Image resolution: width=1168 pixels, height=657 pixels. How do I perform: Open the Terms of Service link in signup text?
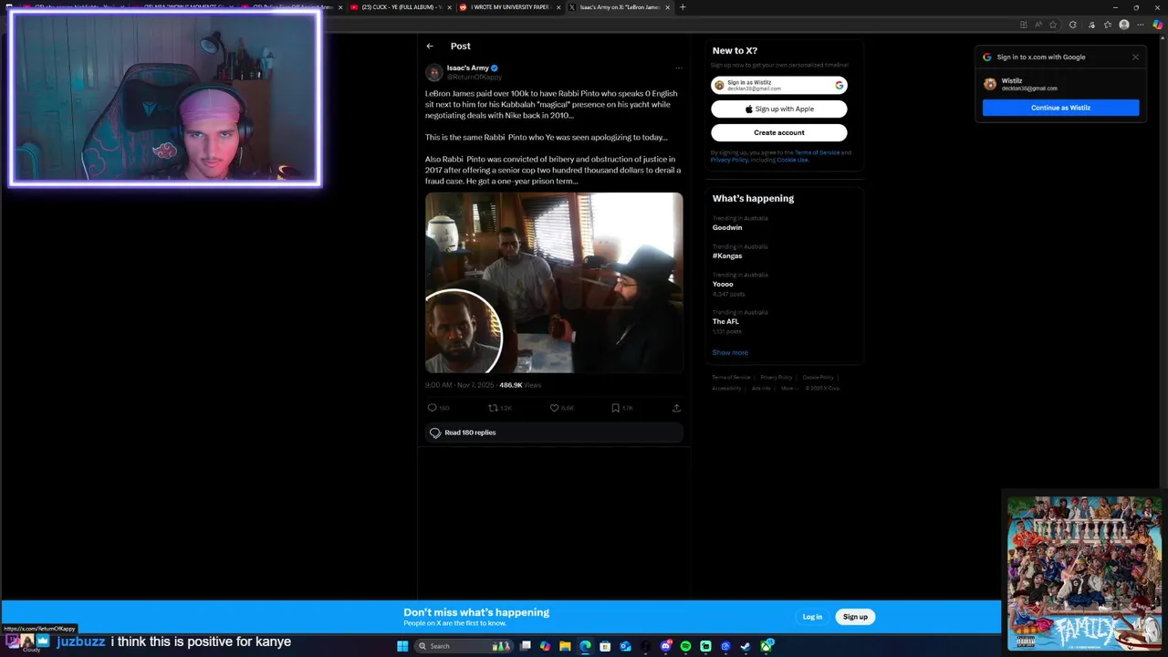[817, 152]
